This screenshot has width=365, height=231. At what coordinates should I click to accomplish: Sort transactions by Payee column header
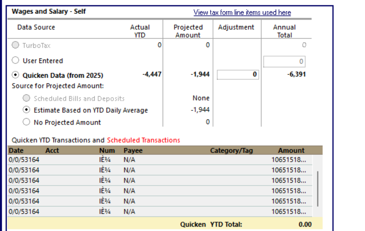coord(133,150)
